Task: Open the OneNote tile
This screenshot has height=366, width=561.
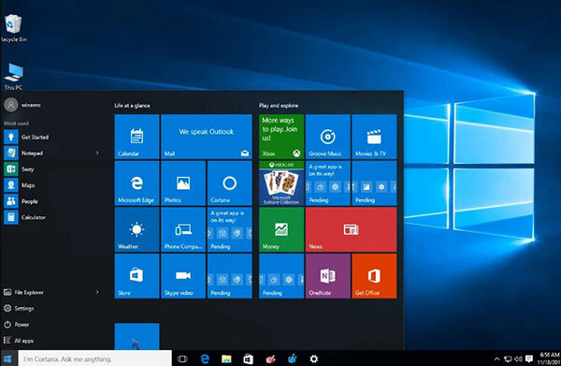Action: [x=328, y=276]
